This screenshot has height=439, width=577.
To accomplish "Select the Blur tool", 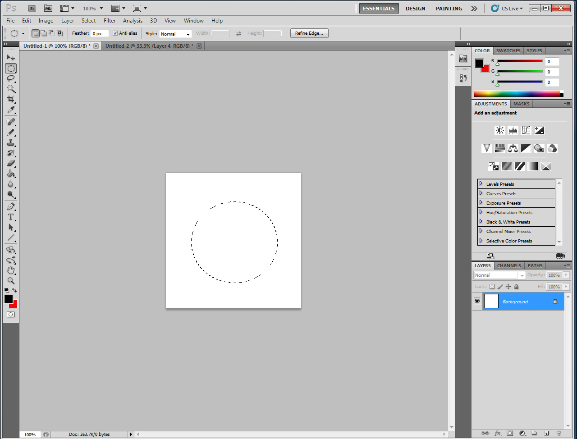I will point(11,184).
